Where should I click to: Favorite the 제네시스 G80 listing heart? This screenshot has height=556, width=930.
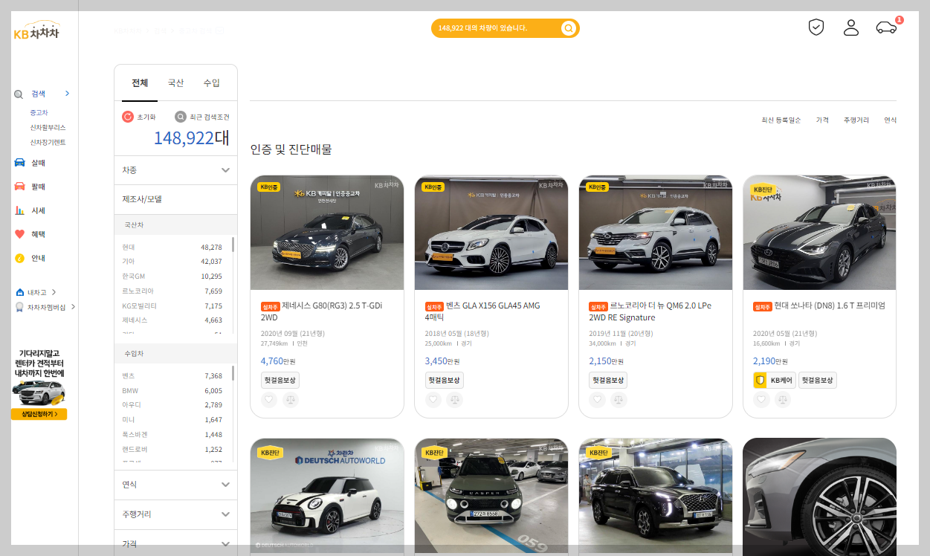(x=269, y=400)
